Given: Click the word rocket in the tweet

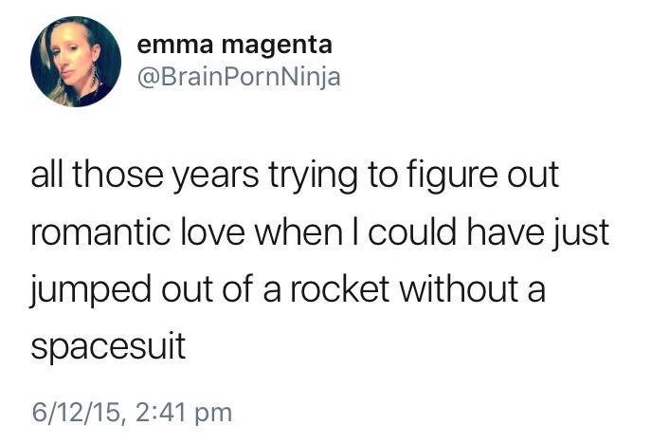Looking at the screenshot, I should [x=339, y=288].
